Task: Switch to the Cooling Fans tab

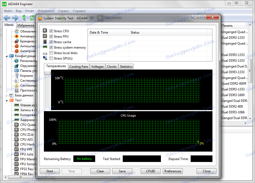Action: click(x=79, y=67)
